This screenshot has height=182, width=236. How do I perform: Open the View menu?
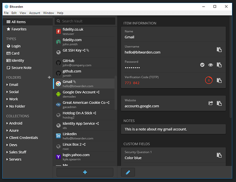point(23,13)
